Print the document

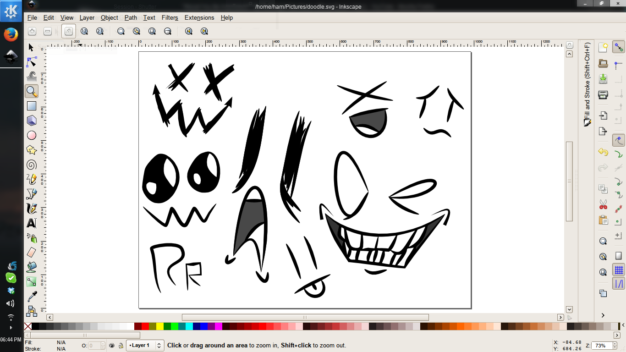coord(603,94)
